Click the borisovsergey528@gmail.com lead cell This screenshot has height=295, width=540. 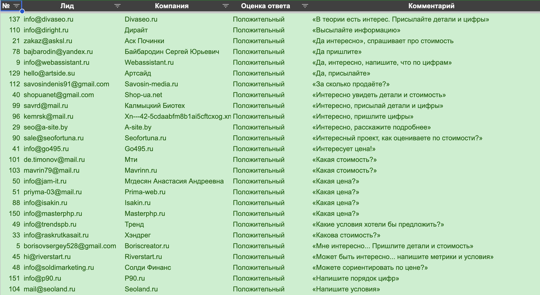tap(70, 246)
